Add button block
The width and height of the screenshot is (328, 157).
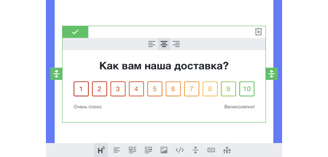211,150
